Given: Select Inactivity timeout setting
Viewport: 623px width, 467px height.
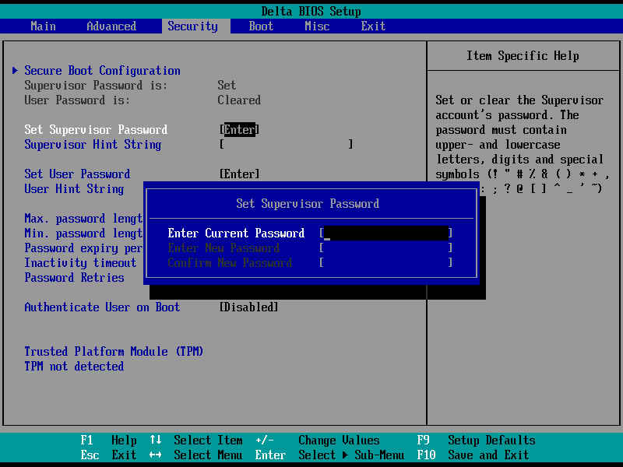Looking at the screenshot, I should 80,263.
